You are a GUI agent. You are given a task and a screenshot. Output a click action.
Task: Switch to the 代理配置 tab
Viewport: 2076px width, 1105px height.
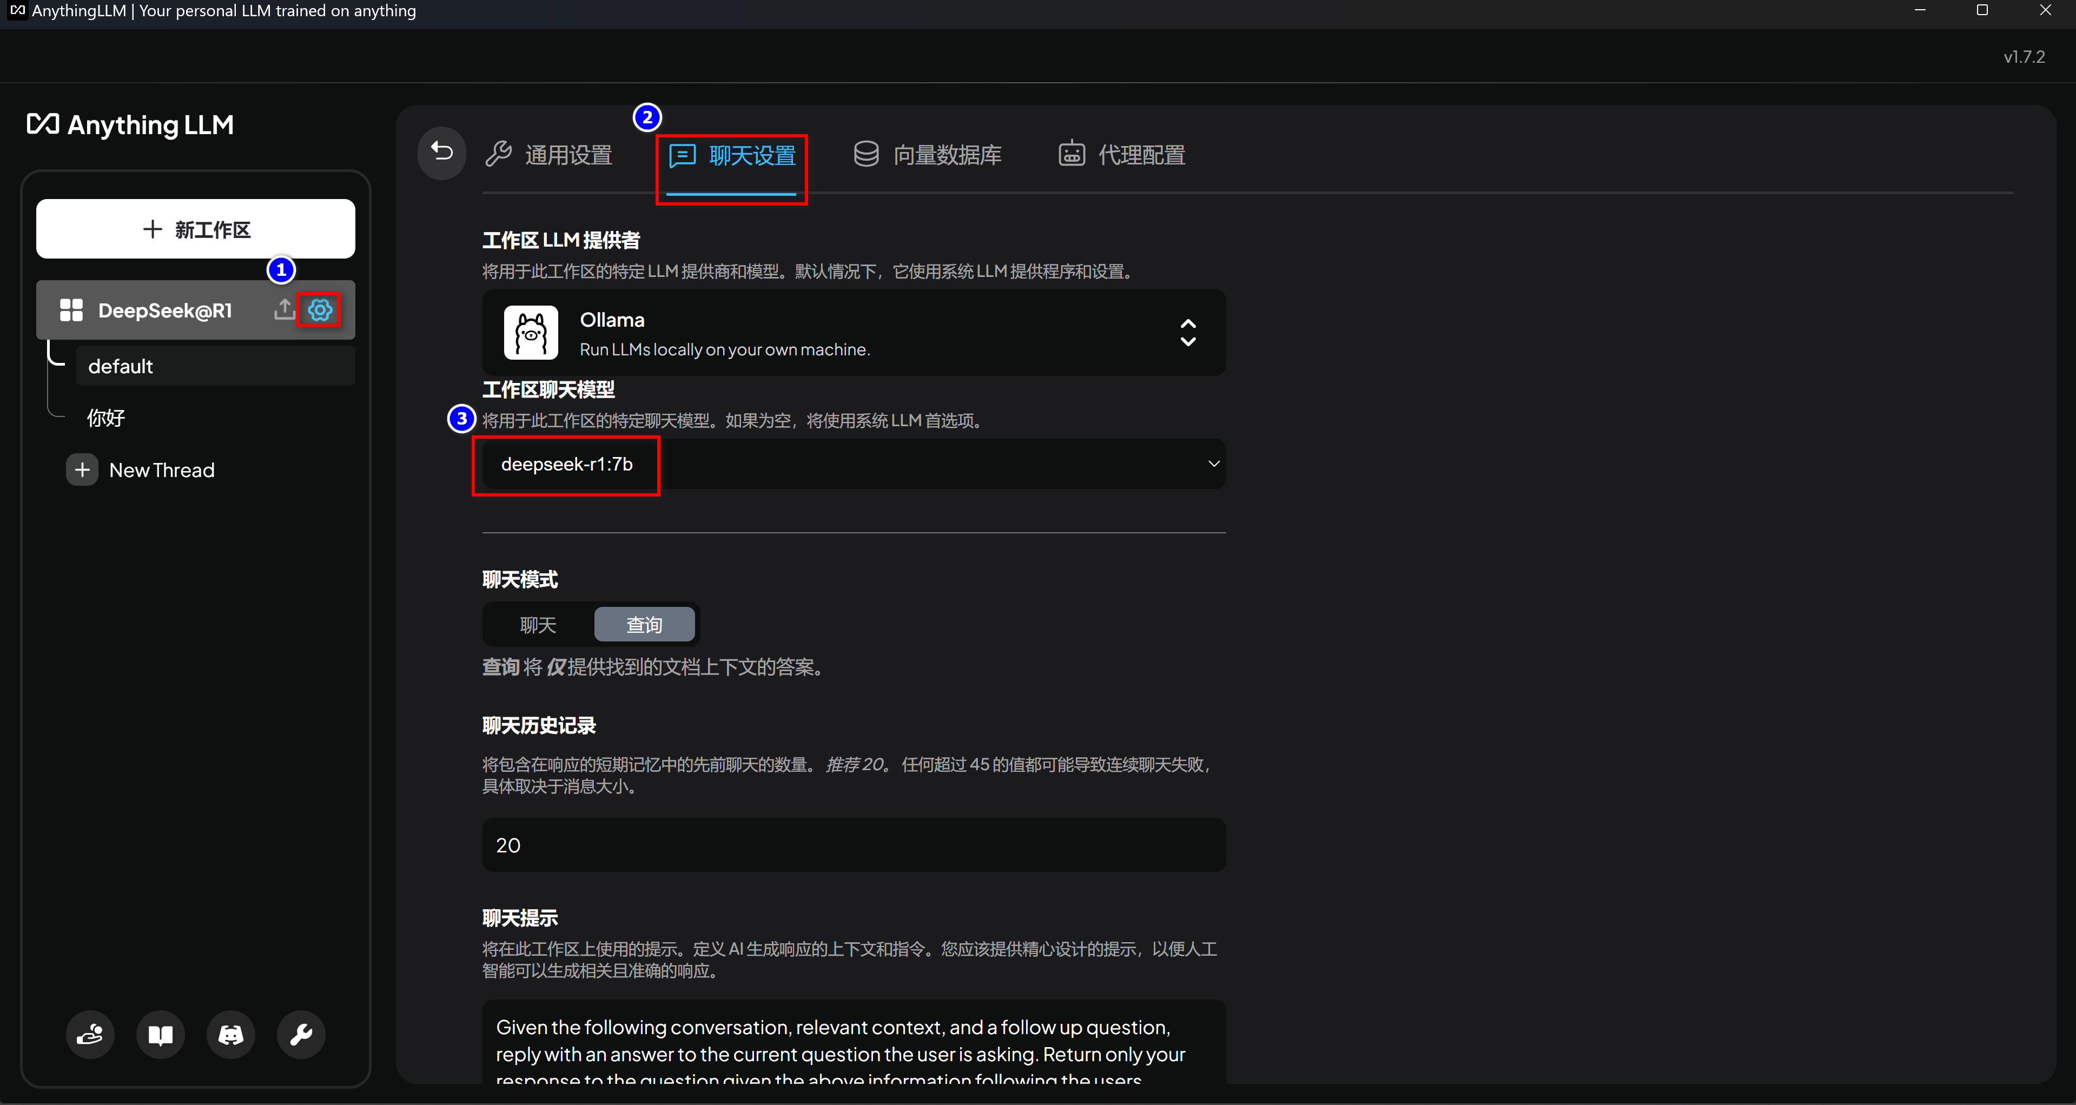[1122, 155]
